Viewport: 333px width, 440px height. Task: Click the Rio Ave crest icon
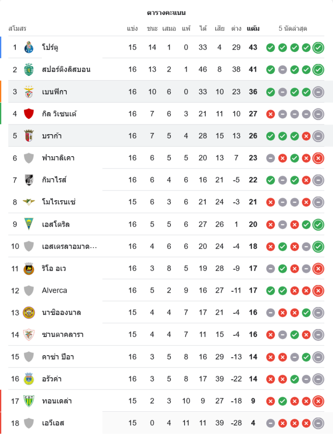(x=29, y=268)
